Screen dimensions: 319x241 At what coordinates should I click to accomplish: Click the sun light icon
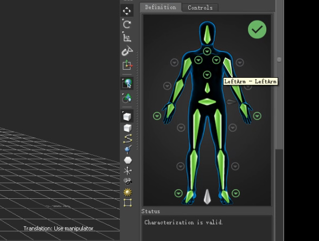click(x=128, y=192)
